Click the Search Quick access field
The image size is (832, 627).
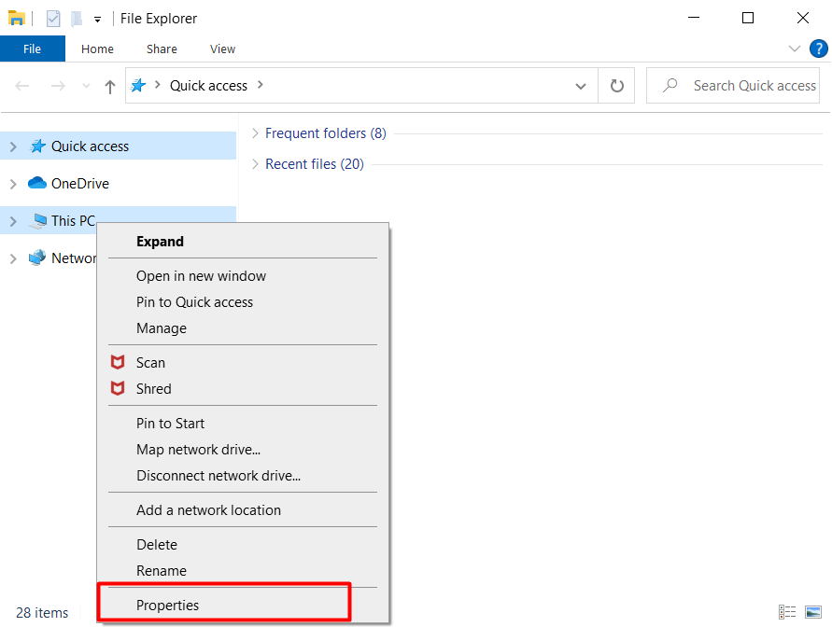coord(733,85)
